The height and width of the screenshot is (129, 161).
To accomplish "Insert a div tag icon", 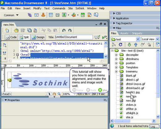I will pos(58,15).
